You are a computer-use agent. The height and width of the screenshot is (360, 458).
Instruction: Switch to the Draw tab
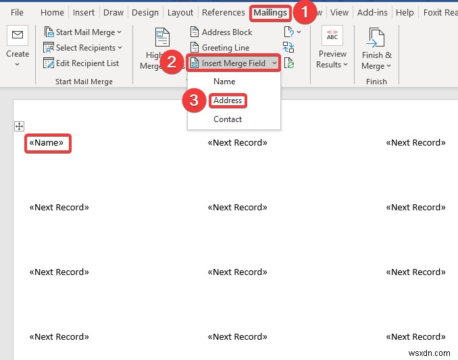click(113, 13)
